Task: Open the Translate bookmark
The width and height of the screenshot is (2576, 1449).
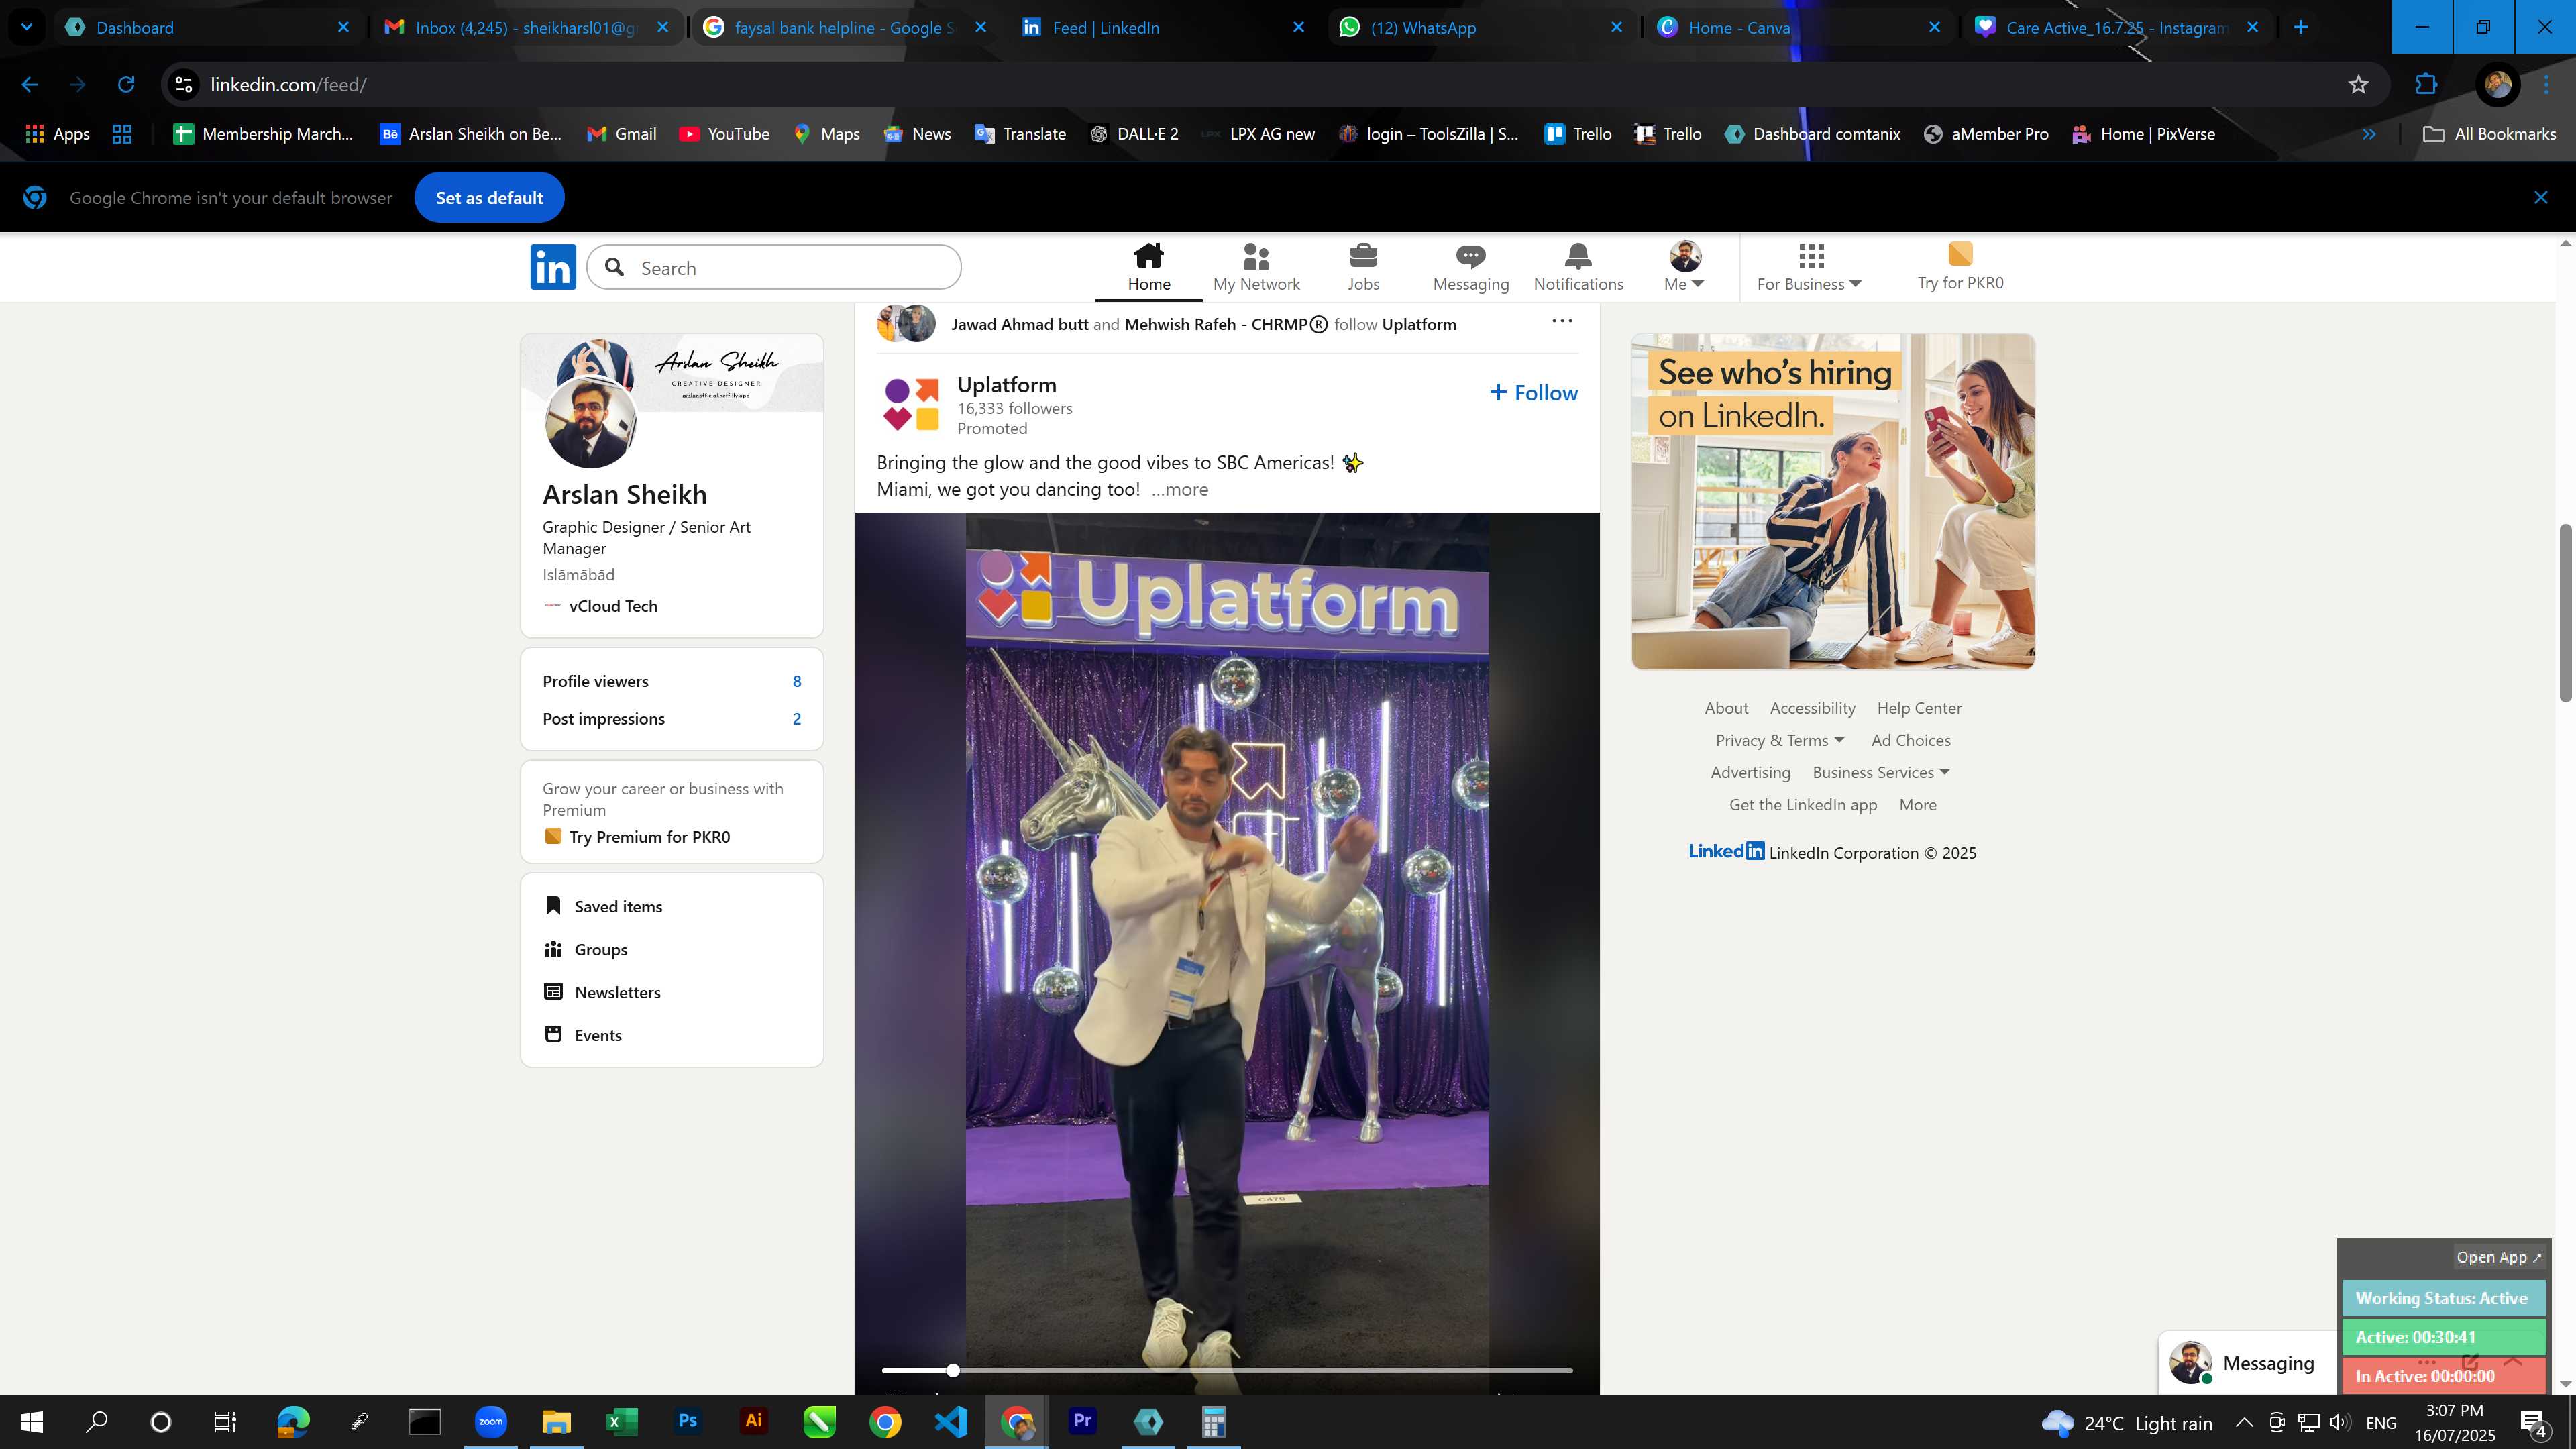Action: [x=1020, y=133]
